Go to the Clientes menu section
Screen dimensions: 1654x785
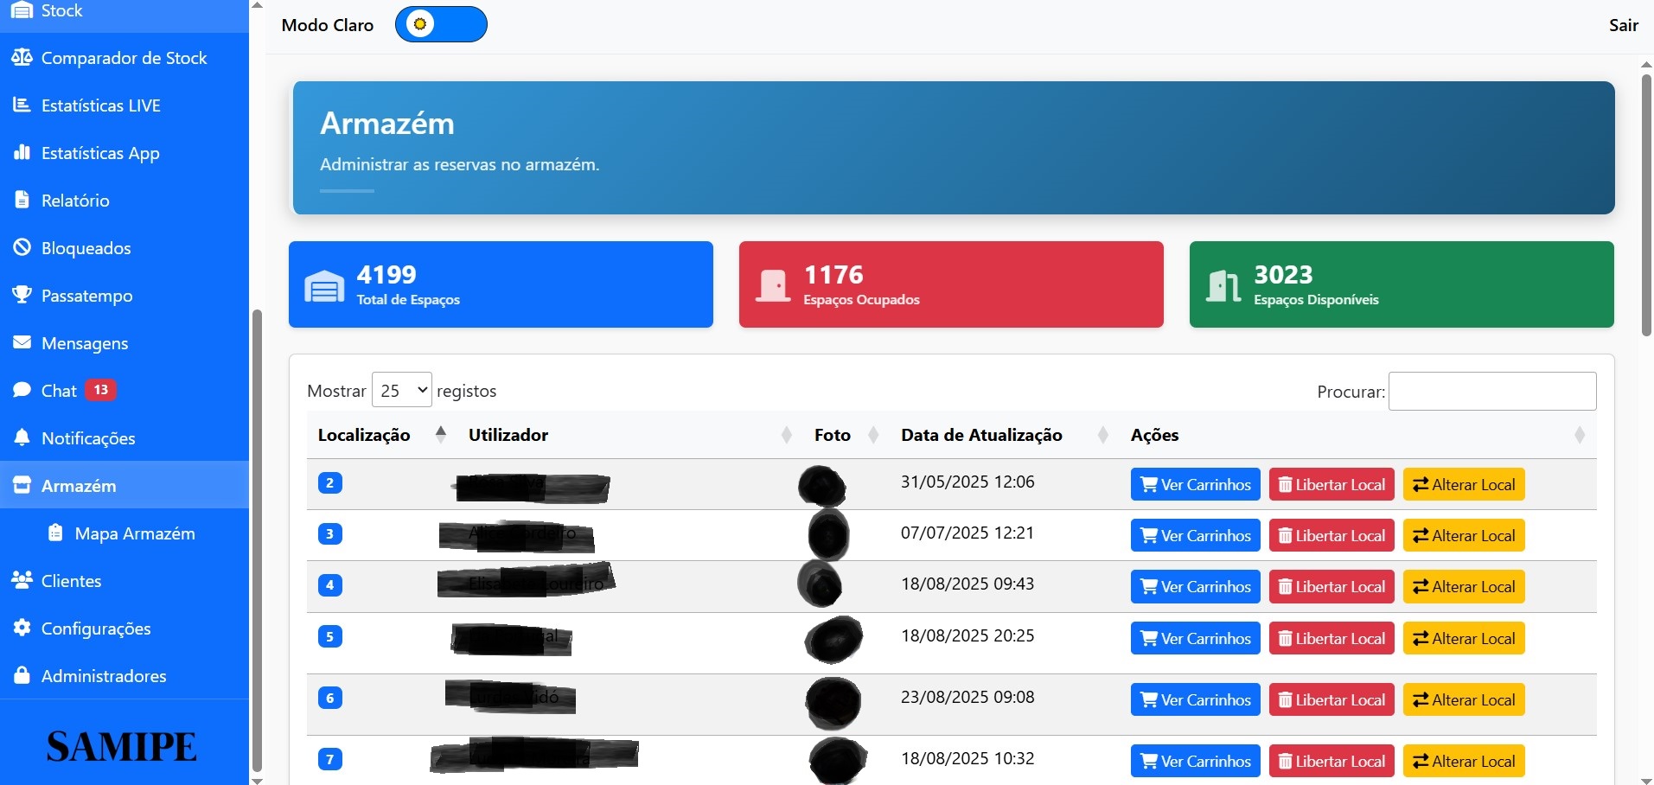click(x=71, y=581)
